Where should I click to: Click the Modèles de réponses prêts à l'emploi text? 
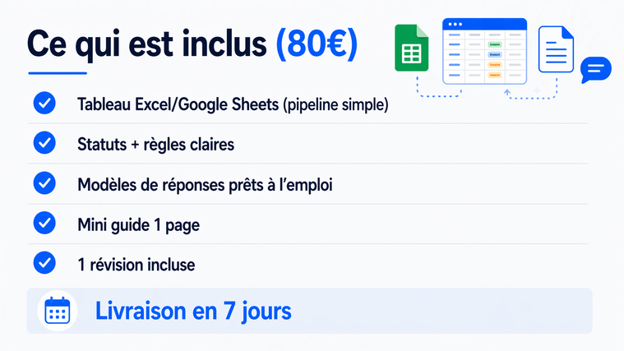click(x=205, y=184)
